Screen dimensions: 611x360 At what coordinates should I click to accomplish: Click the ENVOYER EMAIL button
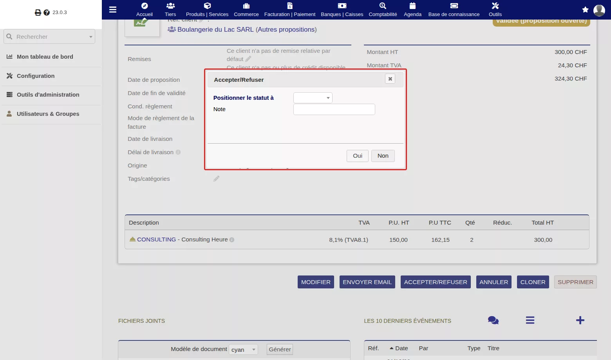pyautogui.click(x=367, y=282)
